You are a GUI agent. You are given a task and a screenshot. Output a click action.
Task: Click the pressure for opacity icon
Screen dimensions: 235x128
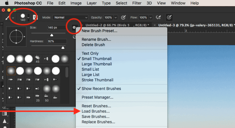point(123,17)
